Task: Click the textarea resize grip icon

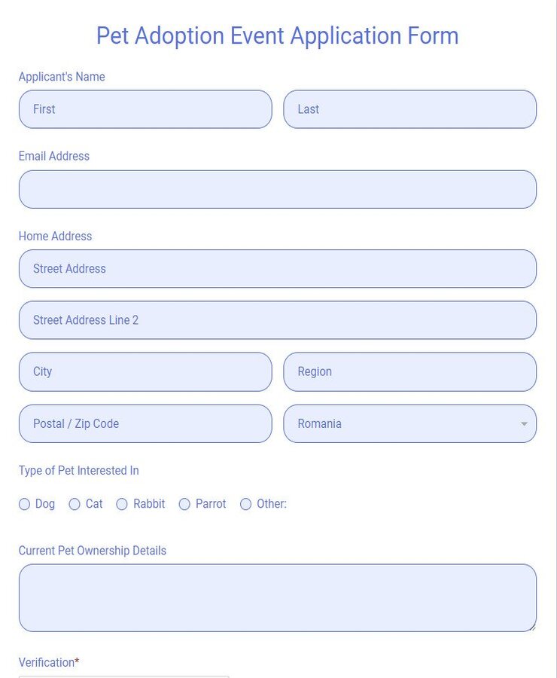Action: [x=532, y=628]
